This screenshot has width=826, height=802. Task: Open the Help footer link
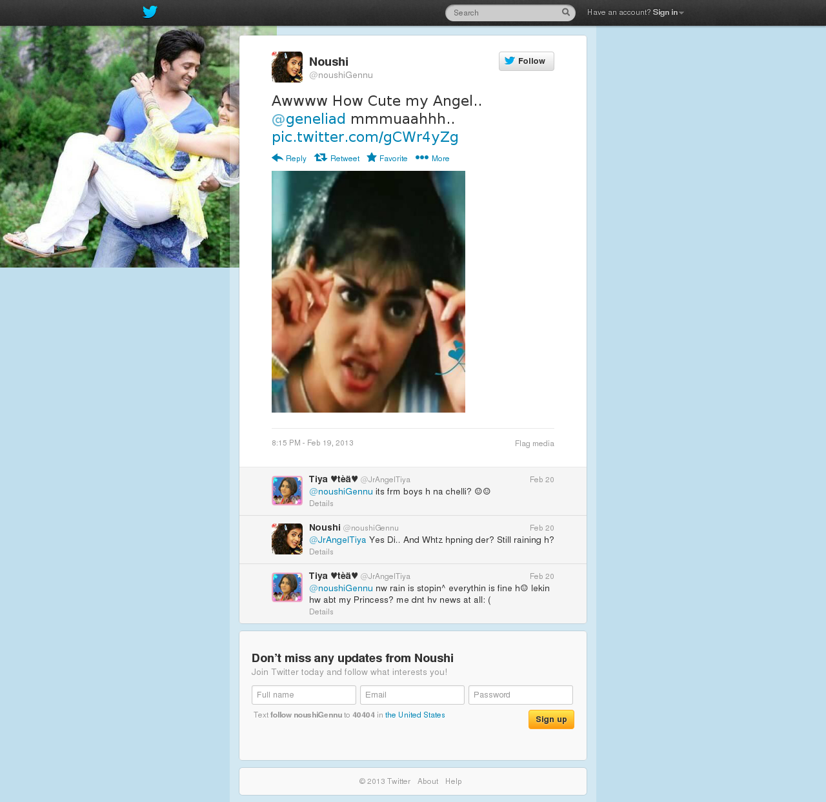coord(454,781)
